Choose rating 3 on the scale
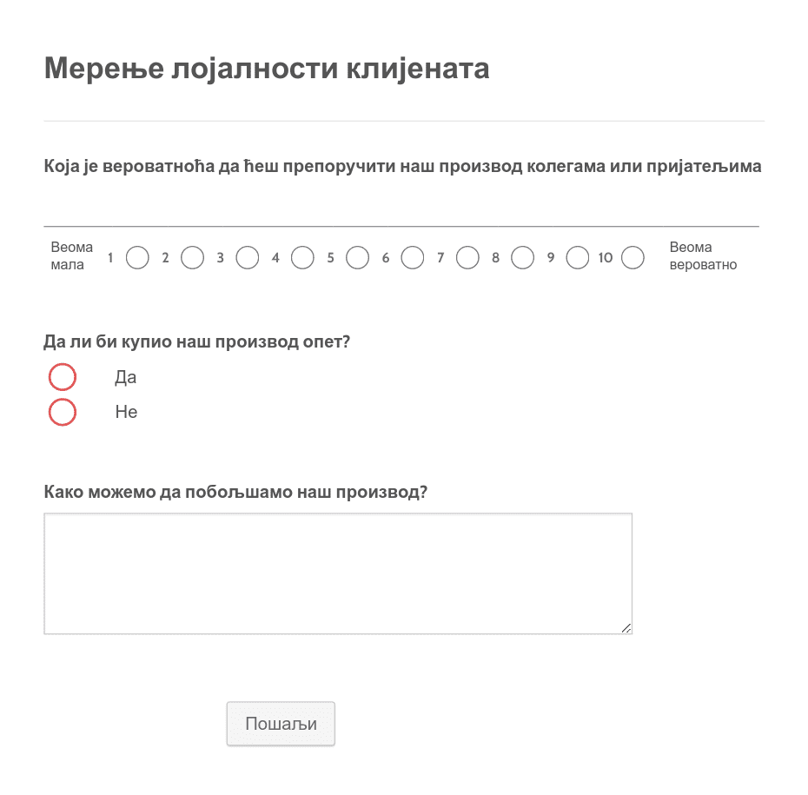 (248, 258)
